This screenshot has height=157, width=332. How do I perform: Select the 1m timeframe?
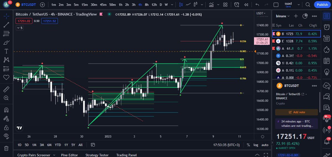click(53, 5)
